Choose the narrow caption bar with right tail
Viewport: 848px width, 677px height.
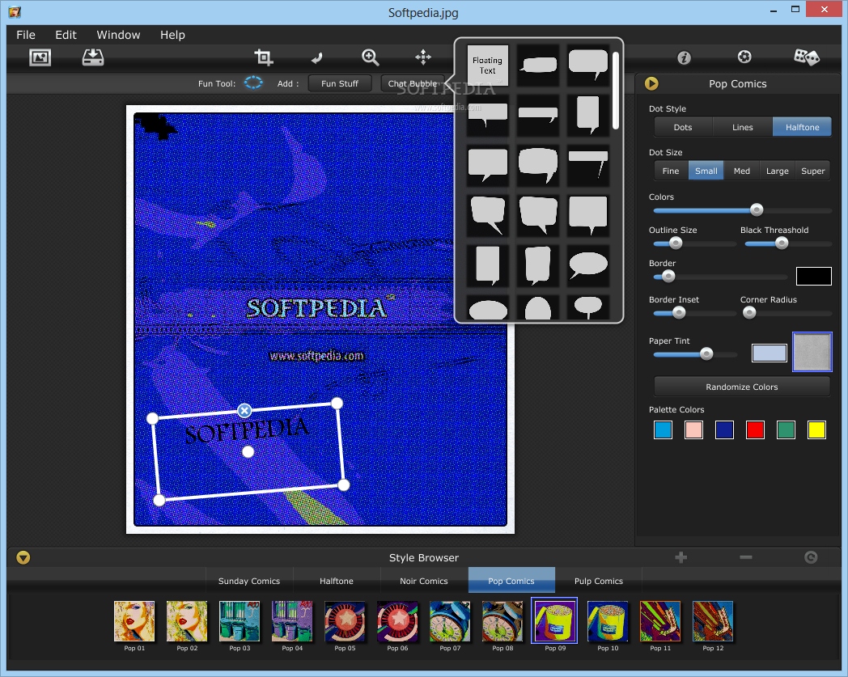coord(588,165)
